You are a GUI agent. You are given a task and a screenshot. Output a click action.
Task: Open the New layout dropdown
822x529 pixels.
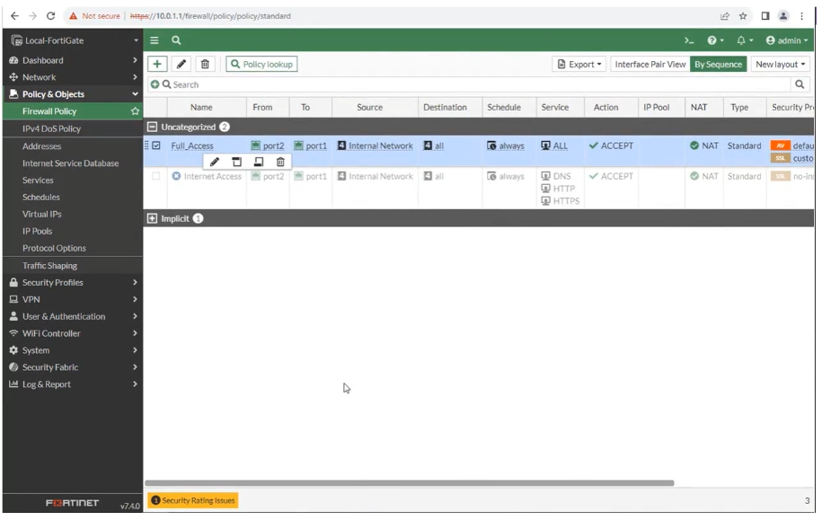(x=781, y=64)
